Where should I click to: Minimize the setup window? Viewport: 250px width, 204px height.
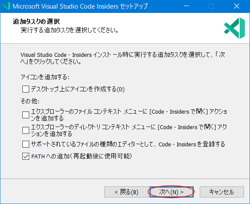(186, 6)
